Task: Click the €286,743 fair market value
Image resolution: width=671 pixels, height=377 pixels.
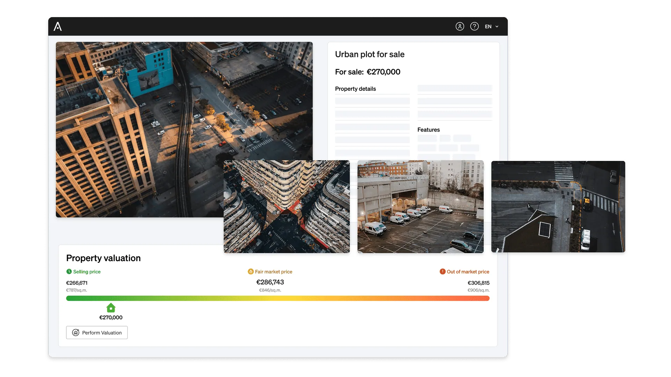Action: [x=270, y=282]
